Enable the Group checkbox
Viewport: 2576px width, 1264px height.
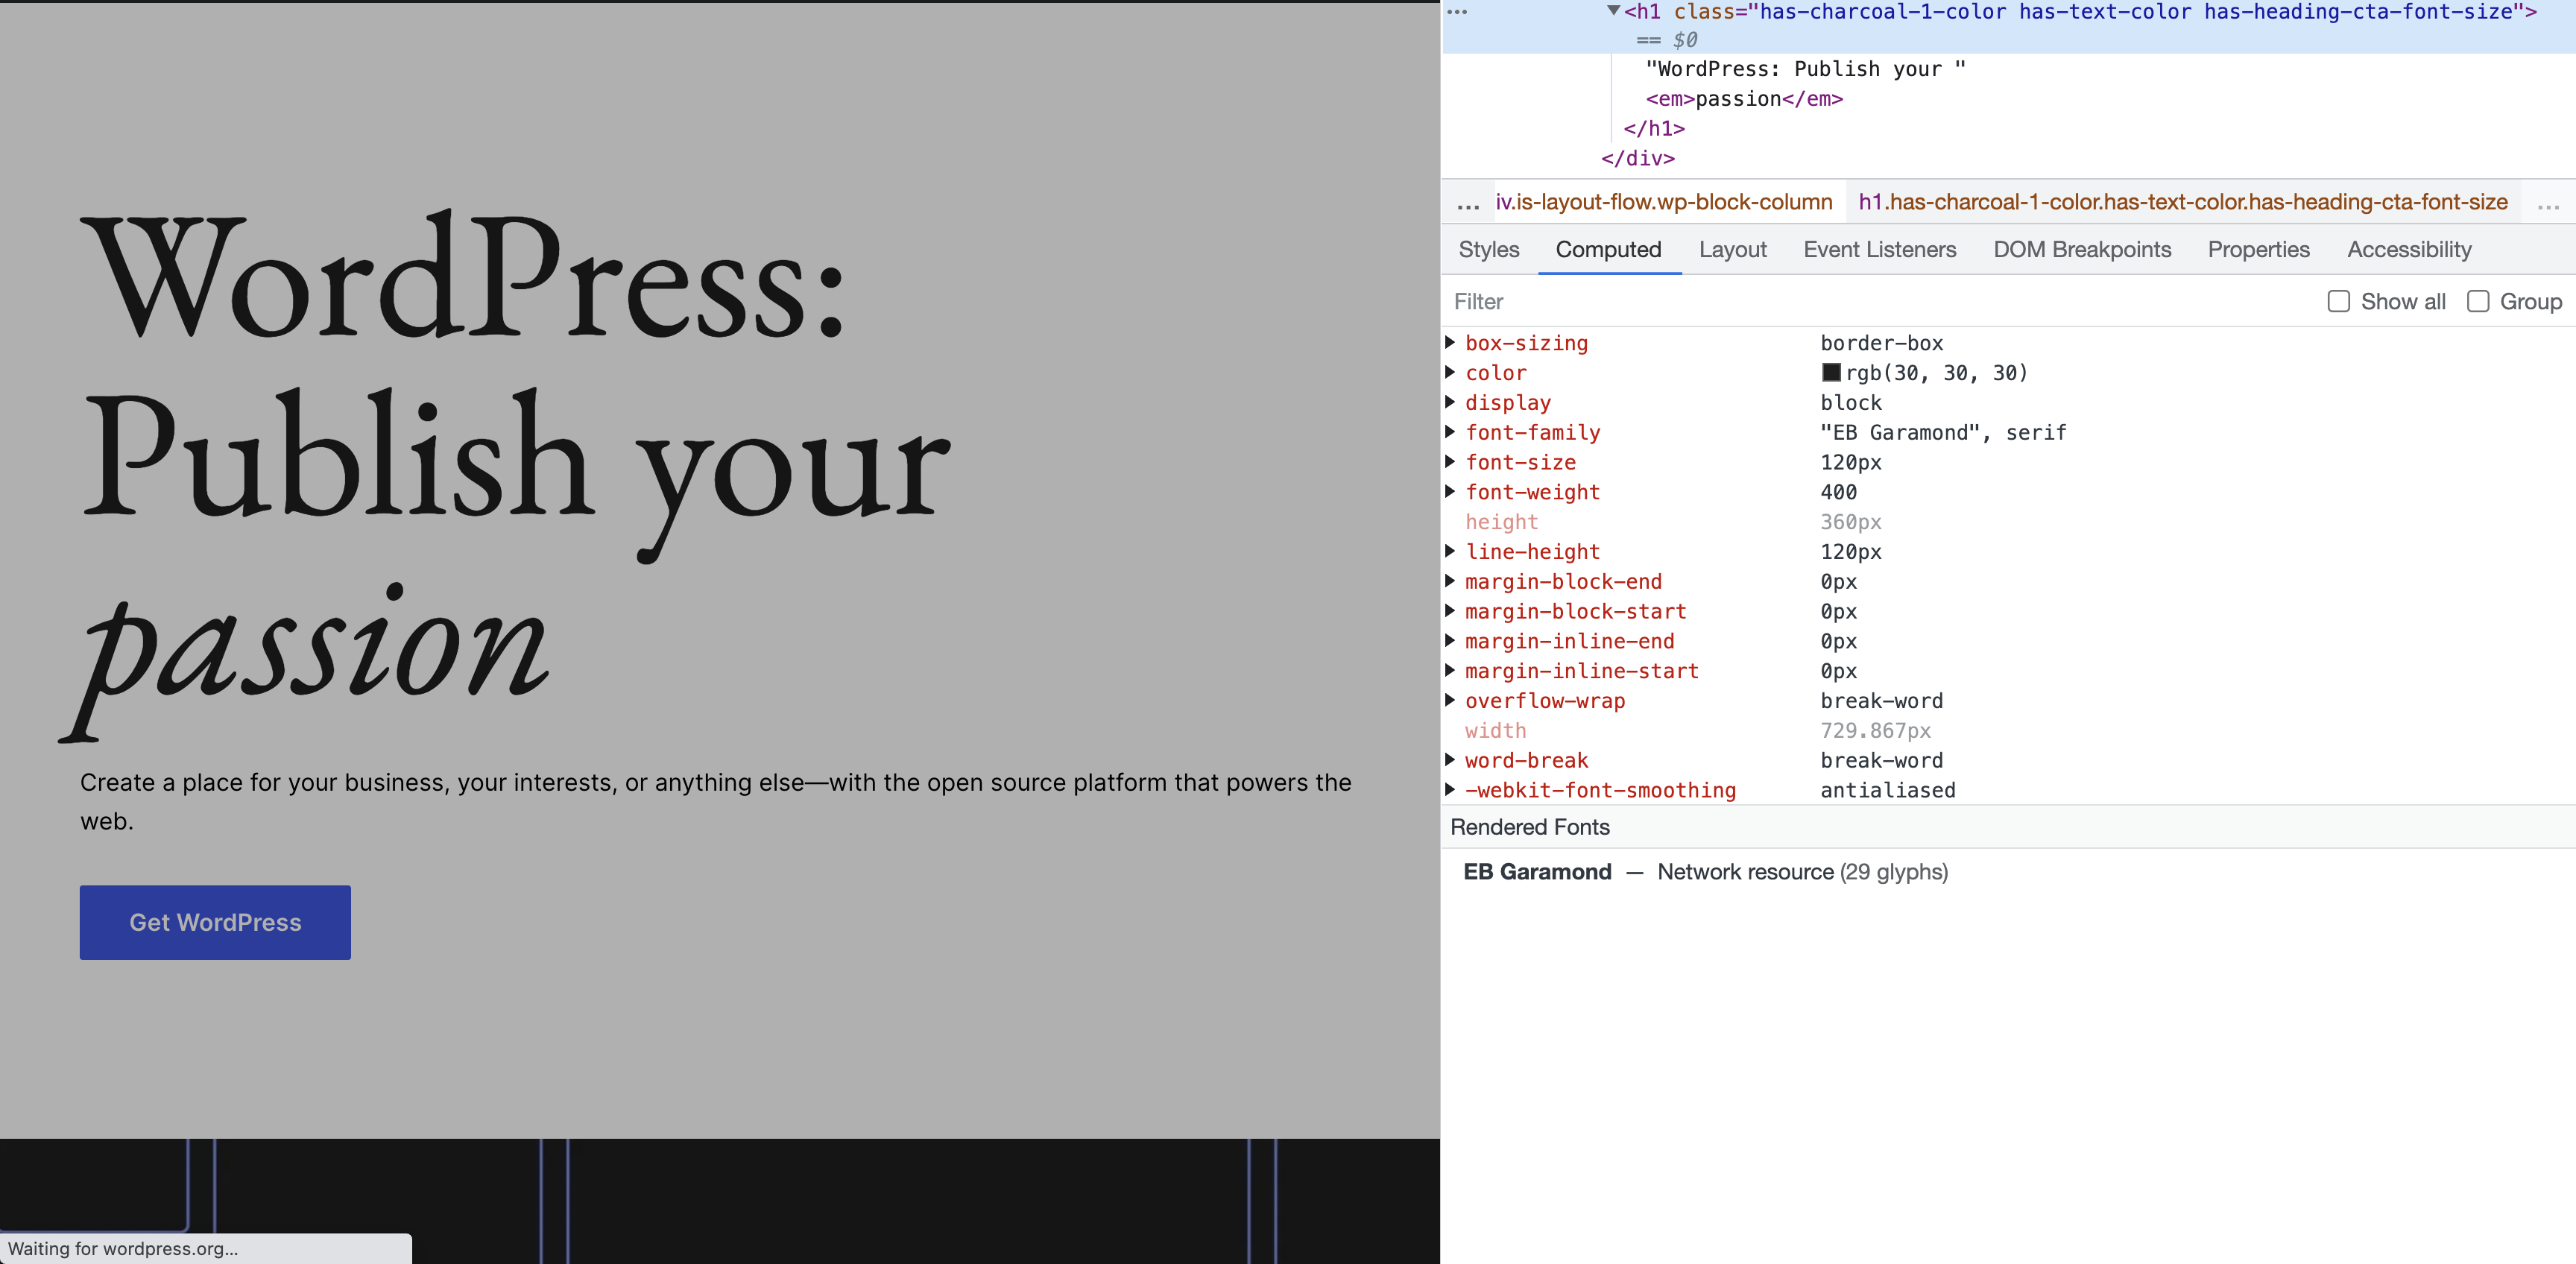pos(2478,301)
